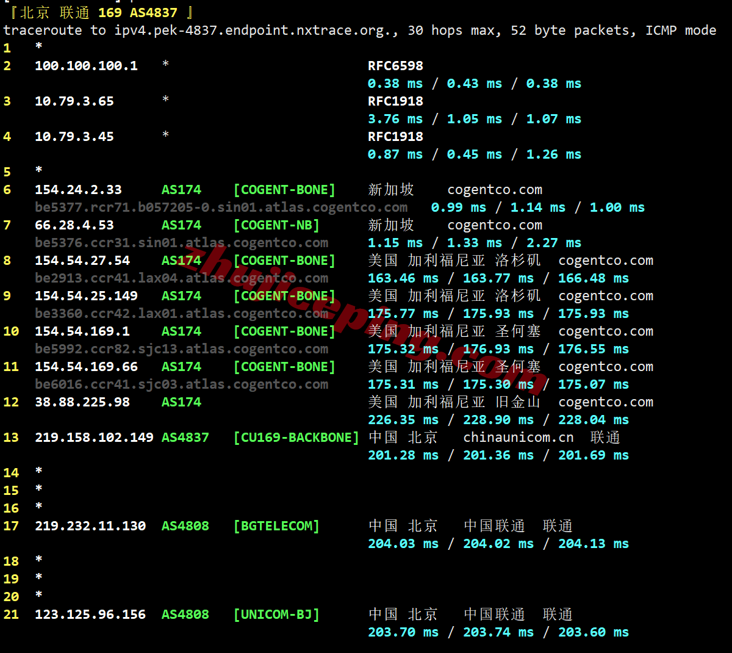Click hostname be3360.ccr42.lax01.atlas.cogentco.com
The width and height of the screenshot is (732, 653).
tap(181, 314)
